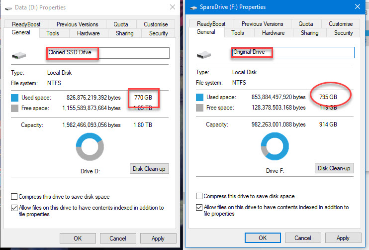Tick Compress this drive checkbox for Drive F
Screen dimensions: 369x250
tap(199, 196)
